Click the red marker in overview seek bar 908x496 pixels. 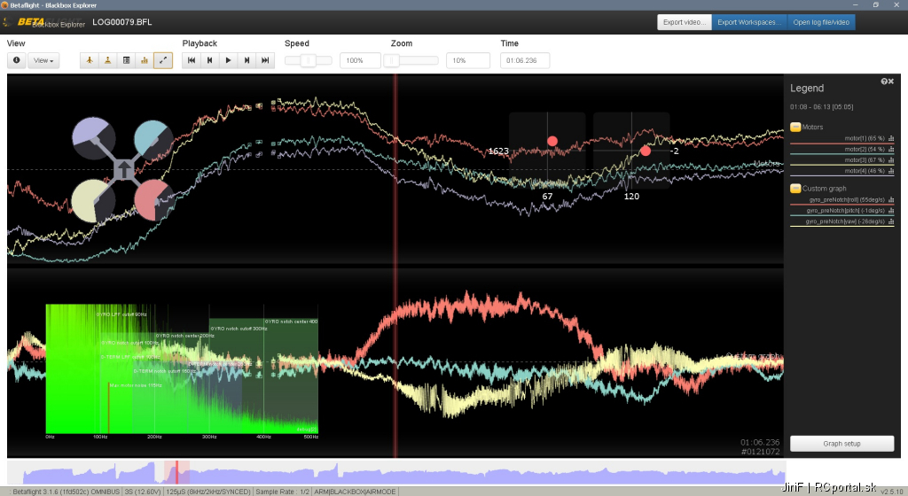[x=176, y=472]
